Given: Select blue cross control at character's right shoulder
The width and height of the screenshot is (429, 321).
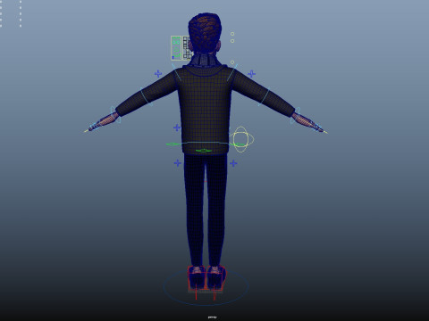Looking at the screenshot, I should point(251,74).
